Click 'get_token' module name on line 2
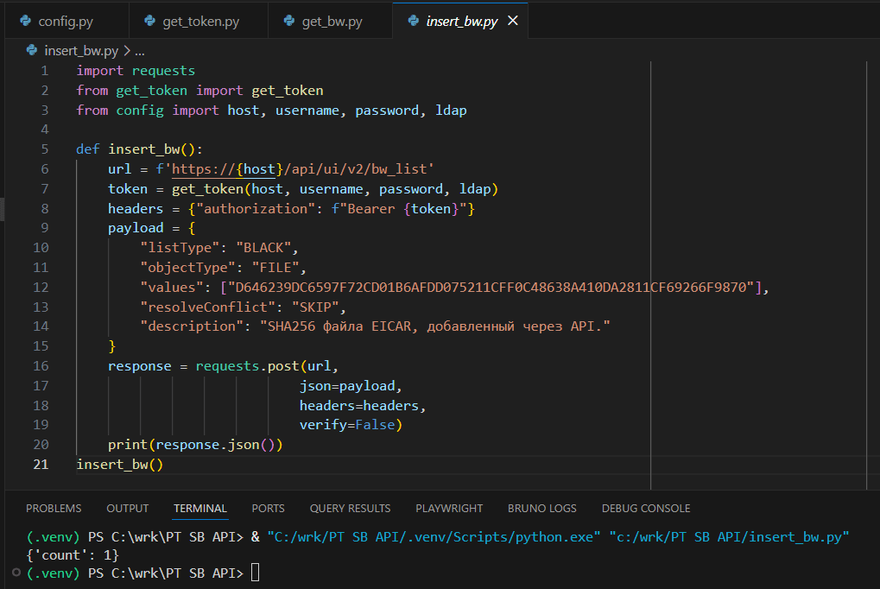The width and height of the screenshot is (880, 589). (151, 91)
